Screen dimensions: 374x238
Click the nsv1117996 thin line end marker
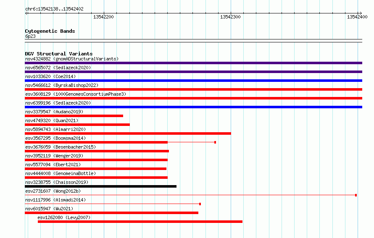coord(200,204)
